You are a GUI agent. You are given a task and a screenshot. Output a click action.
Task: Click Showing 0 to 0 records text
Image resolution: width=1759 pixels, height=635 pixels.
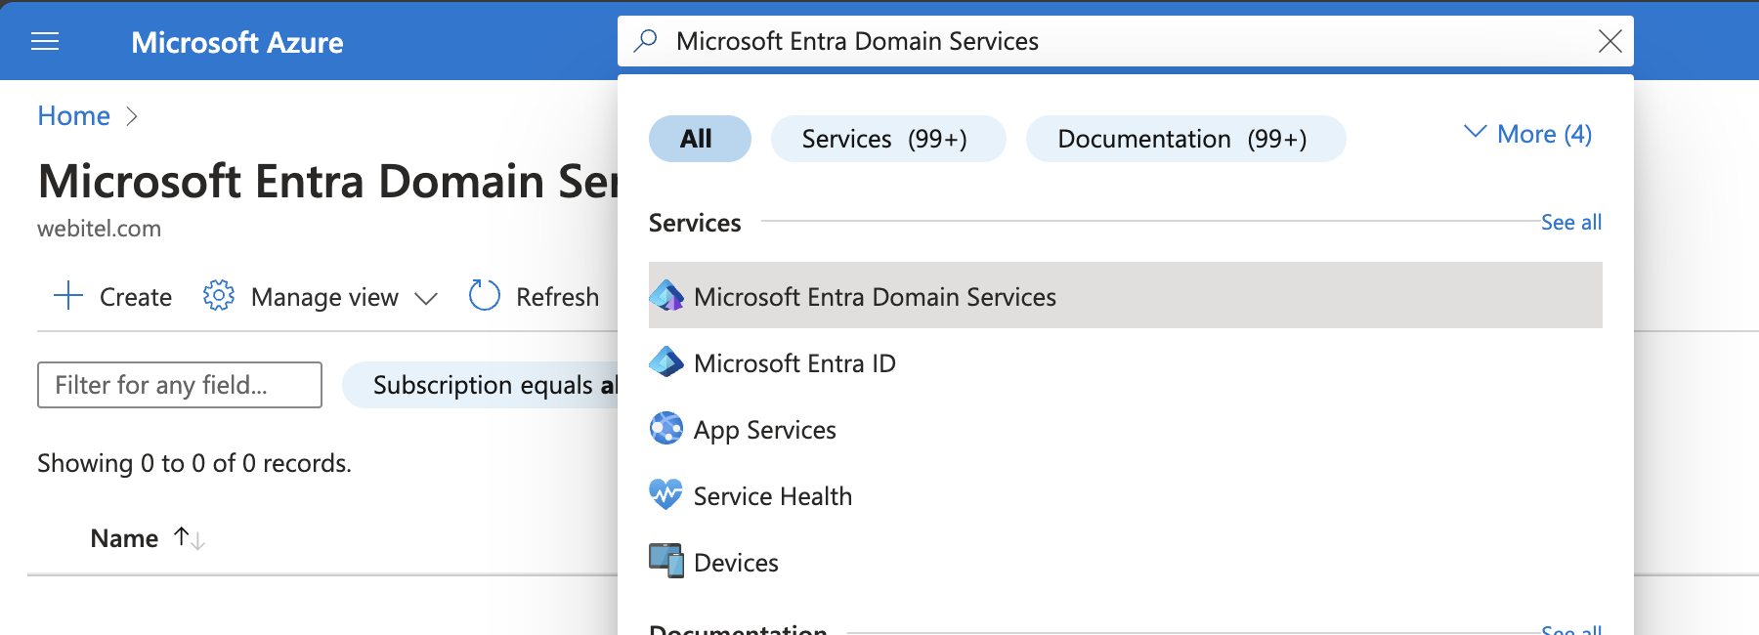(x=194, y=463)
